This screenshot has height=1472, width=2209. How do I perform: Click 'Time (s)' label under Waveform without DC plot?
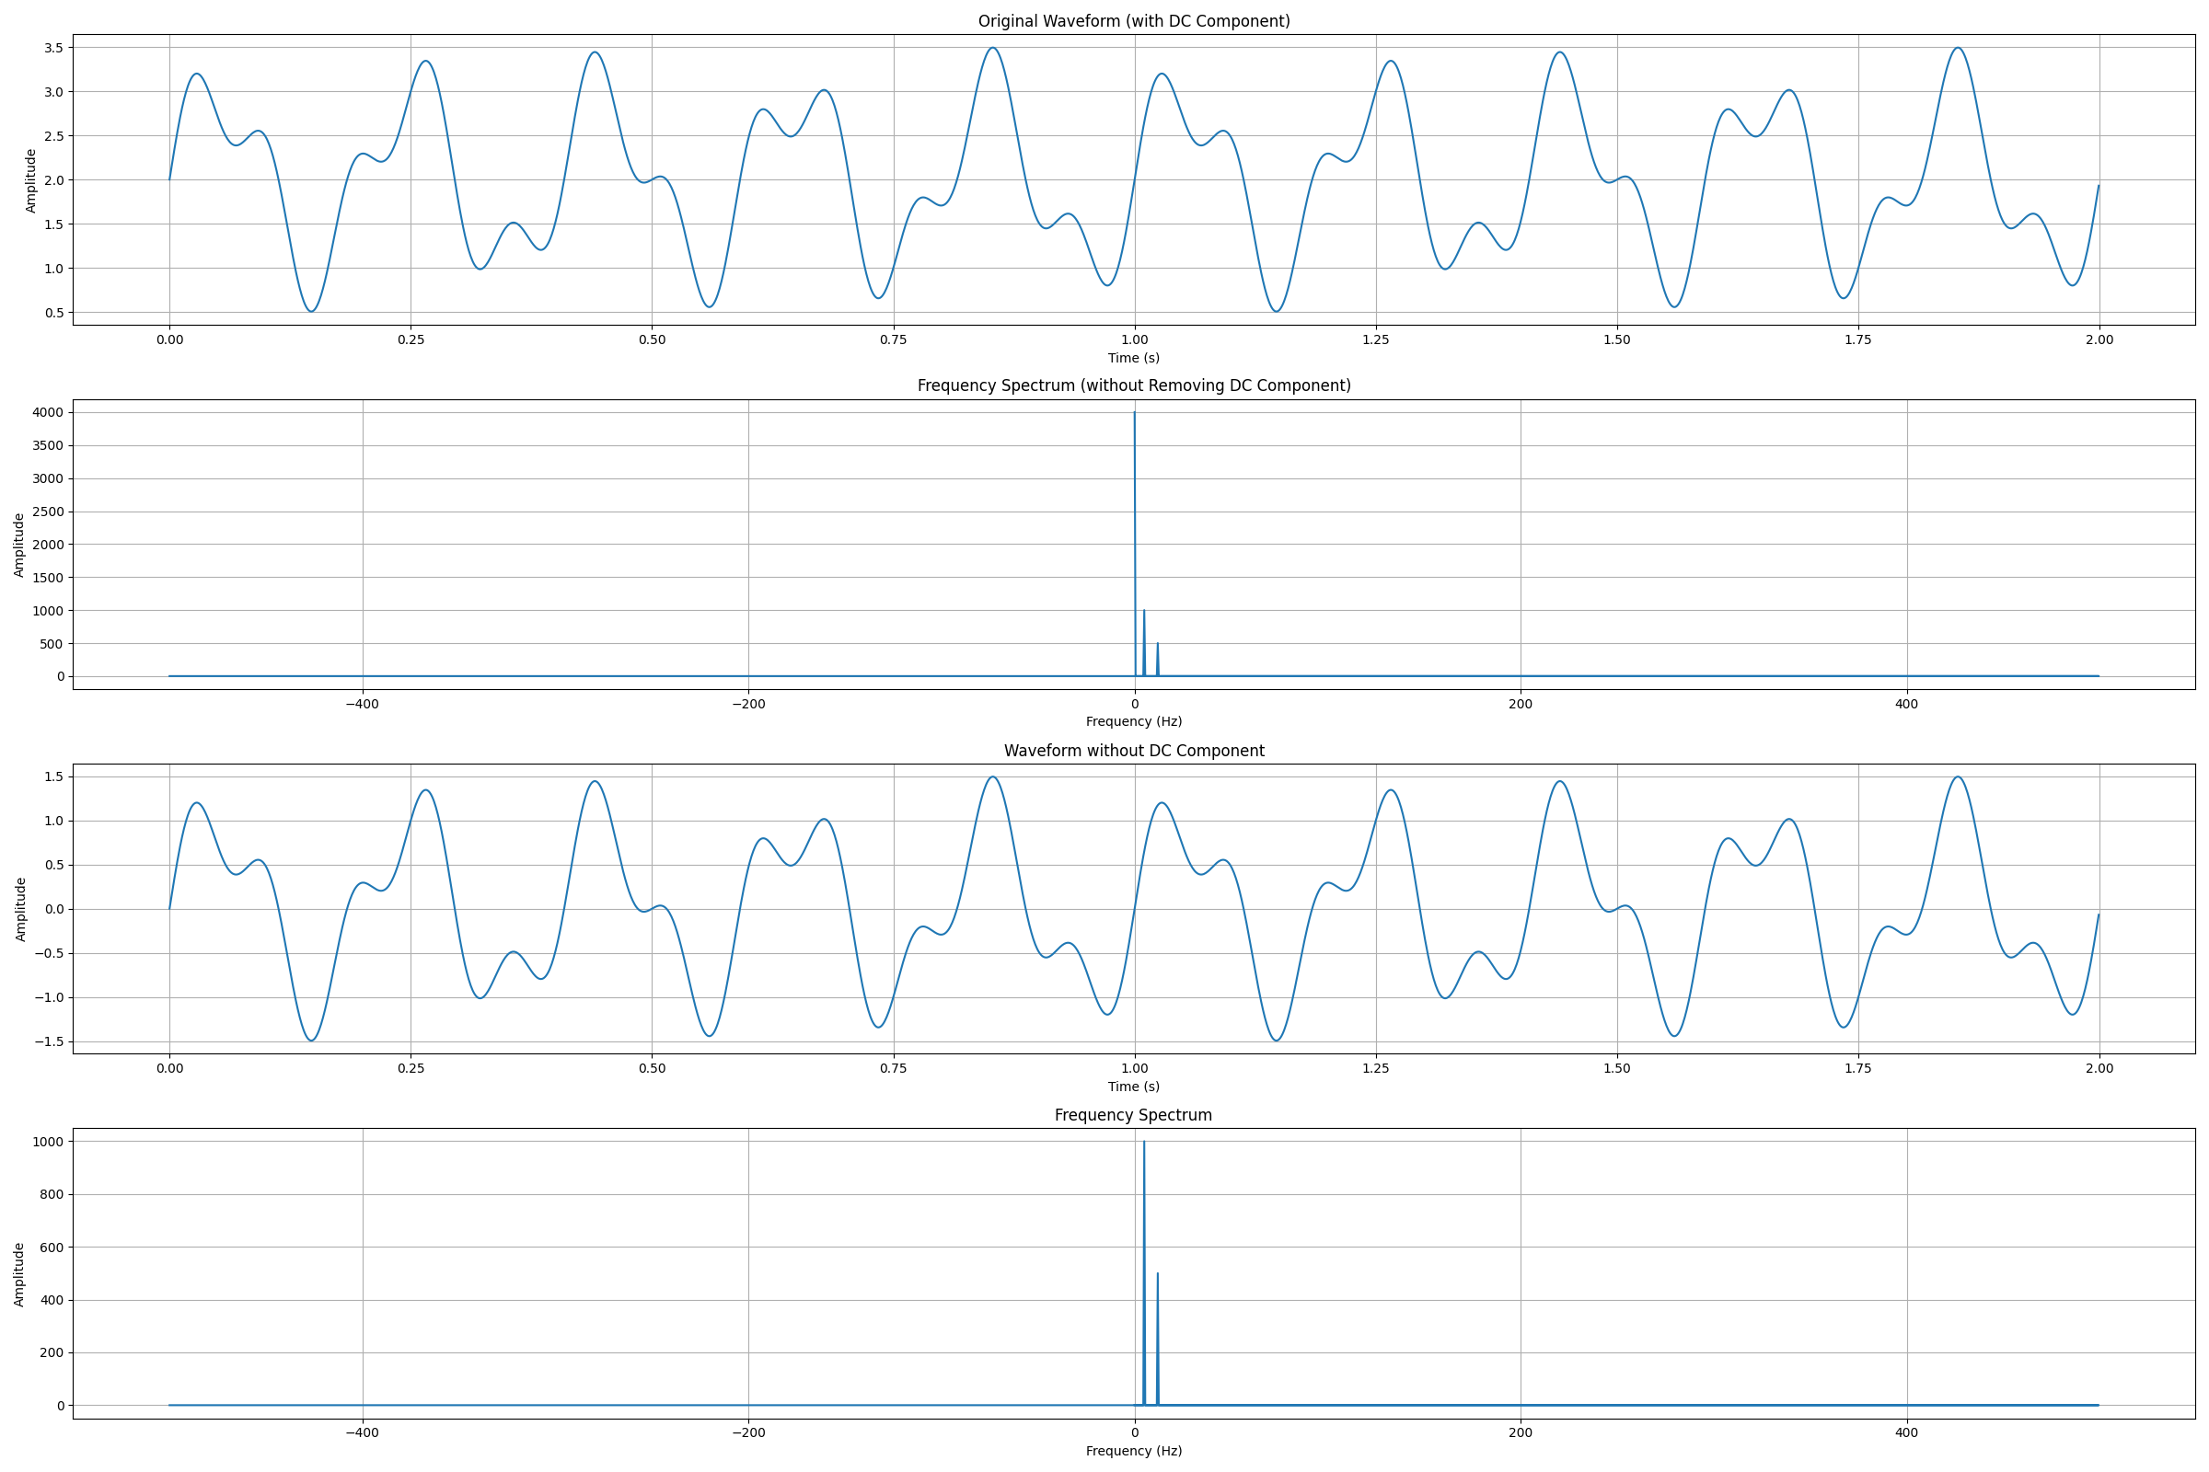pyautogui.click(x=1134, y=1087)
